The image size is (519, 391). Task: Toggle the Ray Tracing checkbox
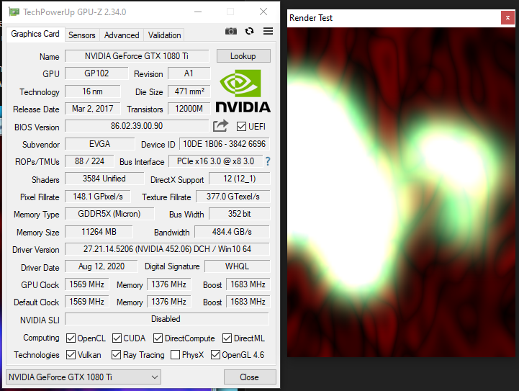(x=116, y=354)
